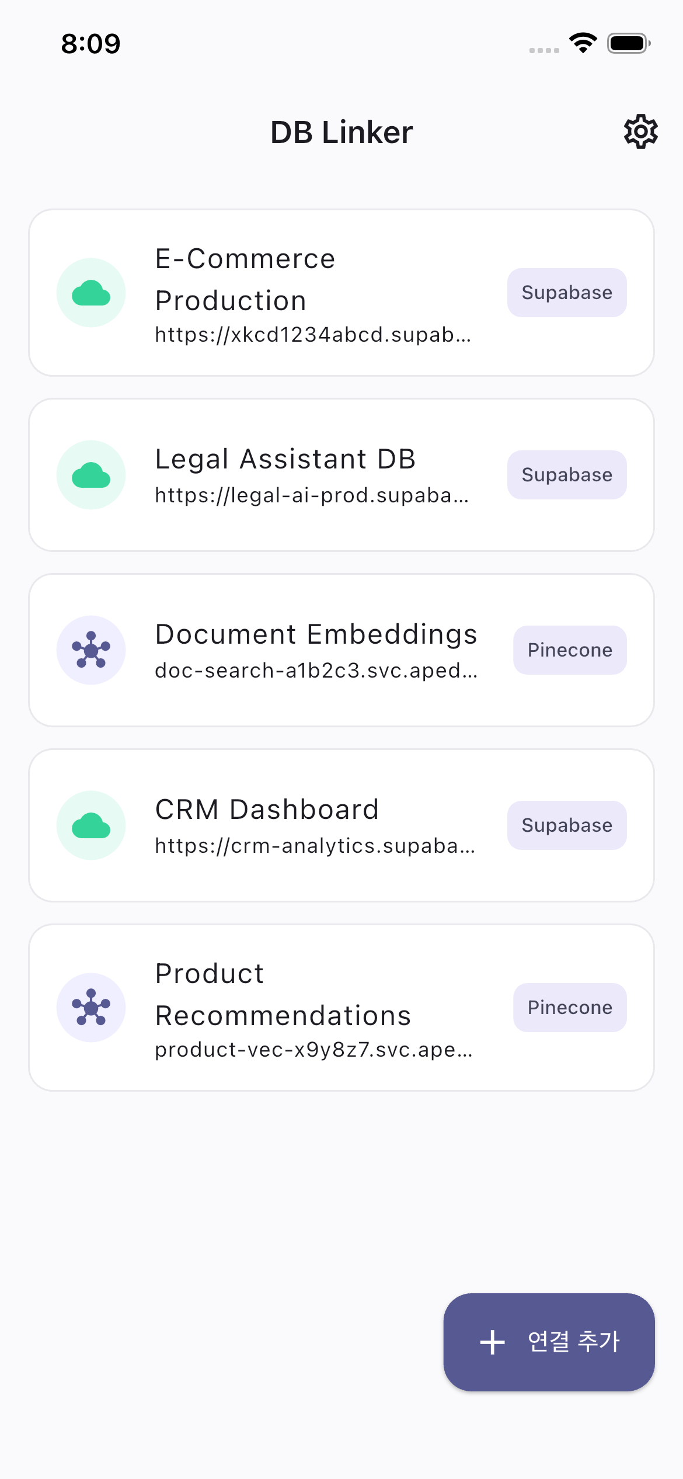Click the legal-ai-prod Supabase URL text
683x1479 pixels.
click(312, 495)
